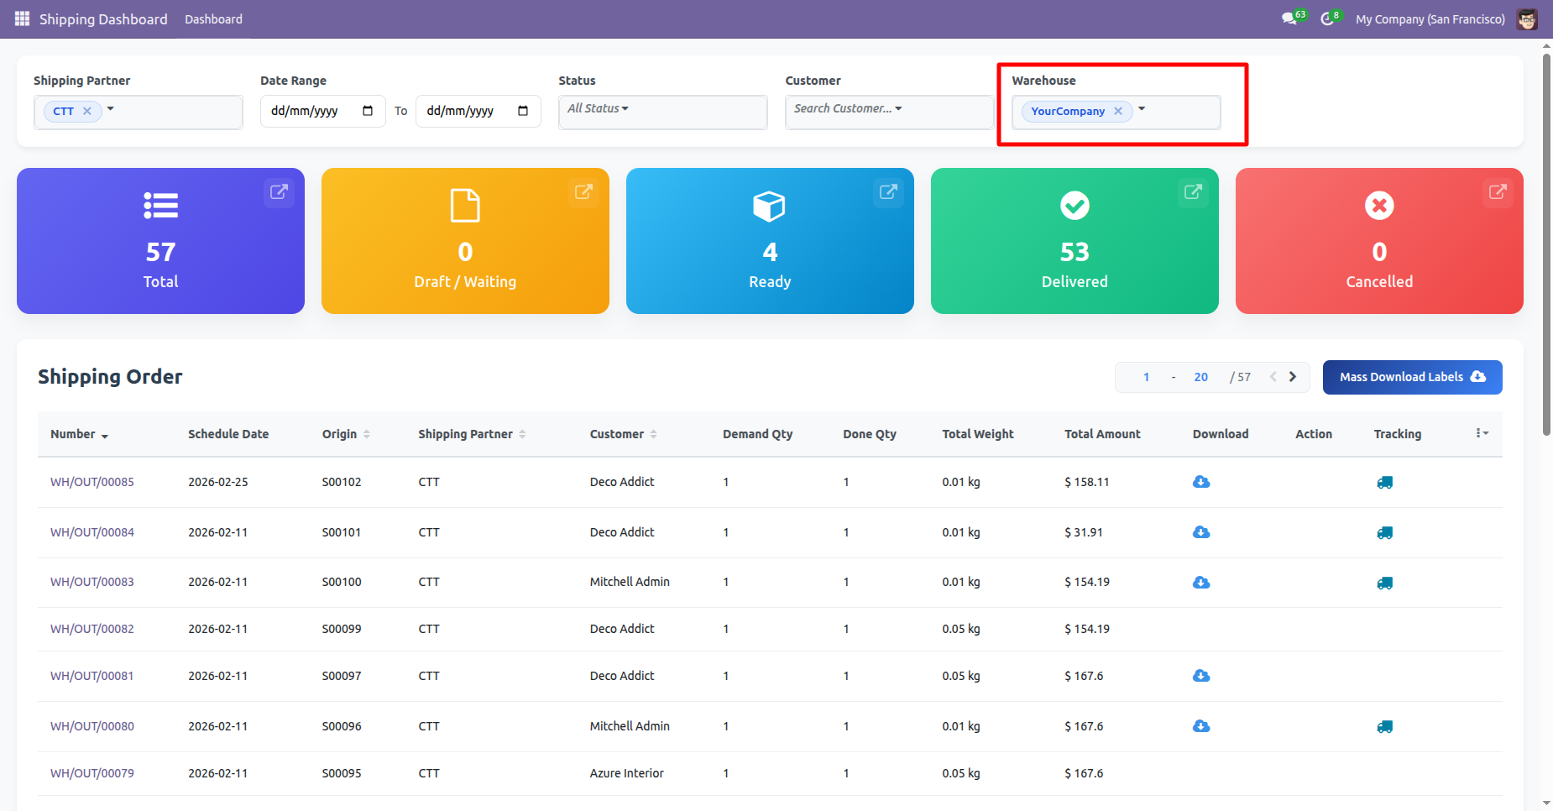This screenshot has height=811, width=1553.
Task: Open the column options toggle in table header
Action: click(x=1482, y=433)
